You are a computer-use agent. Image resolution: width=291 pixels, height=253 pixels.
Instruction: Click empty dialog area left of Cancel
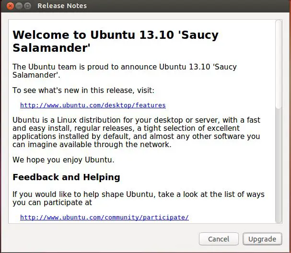point(100,239)
